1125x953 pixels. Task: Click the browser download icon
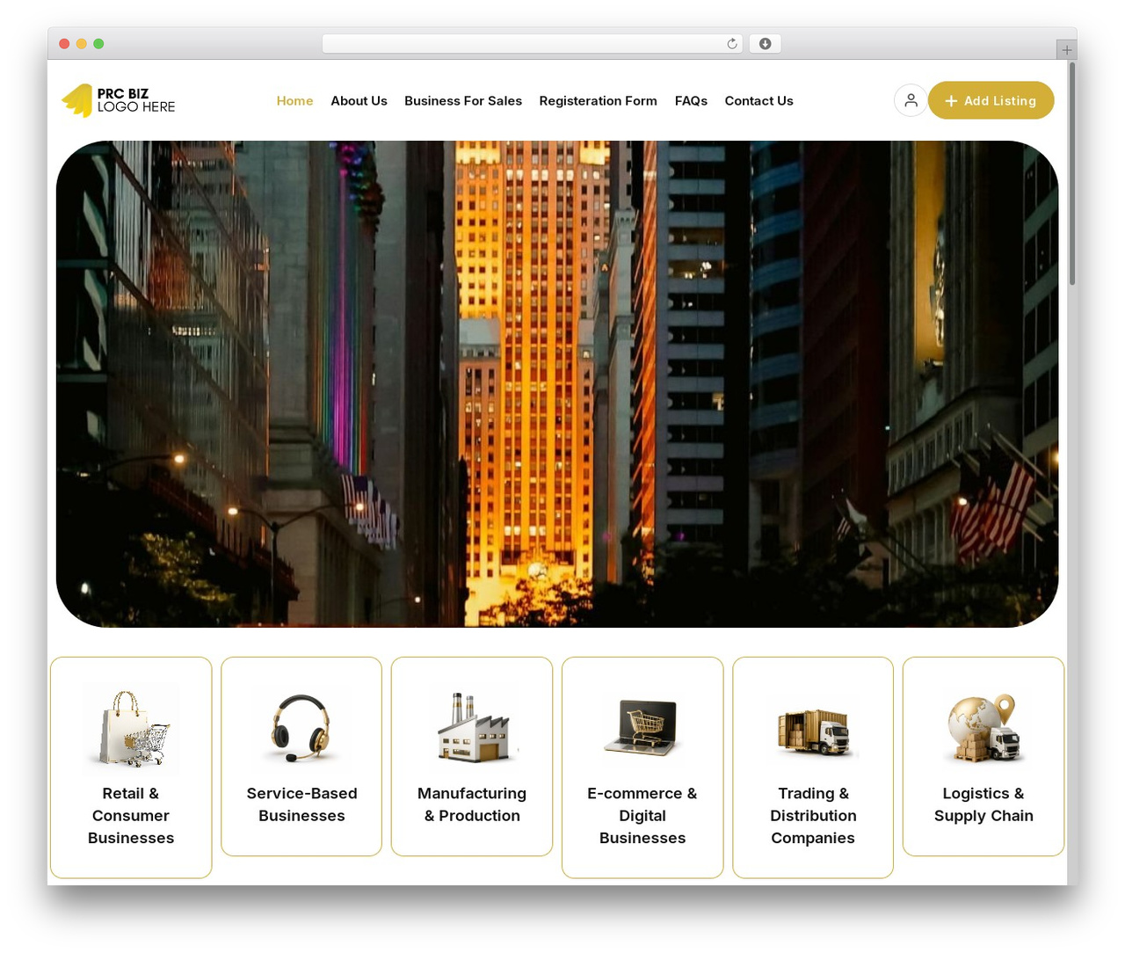[x=765, y=44]
